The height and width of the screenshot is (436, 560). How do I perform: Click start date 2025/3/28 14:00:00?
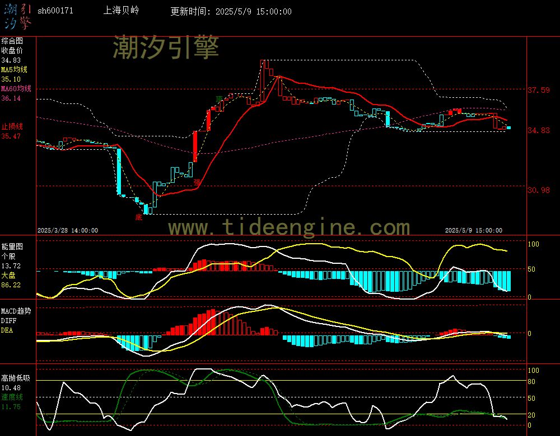[68, 230]
